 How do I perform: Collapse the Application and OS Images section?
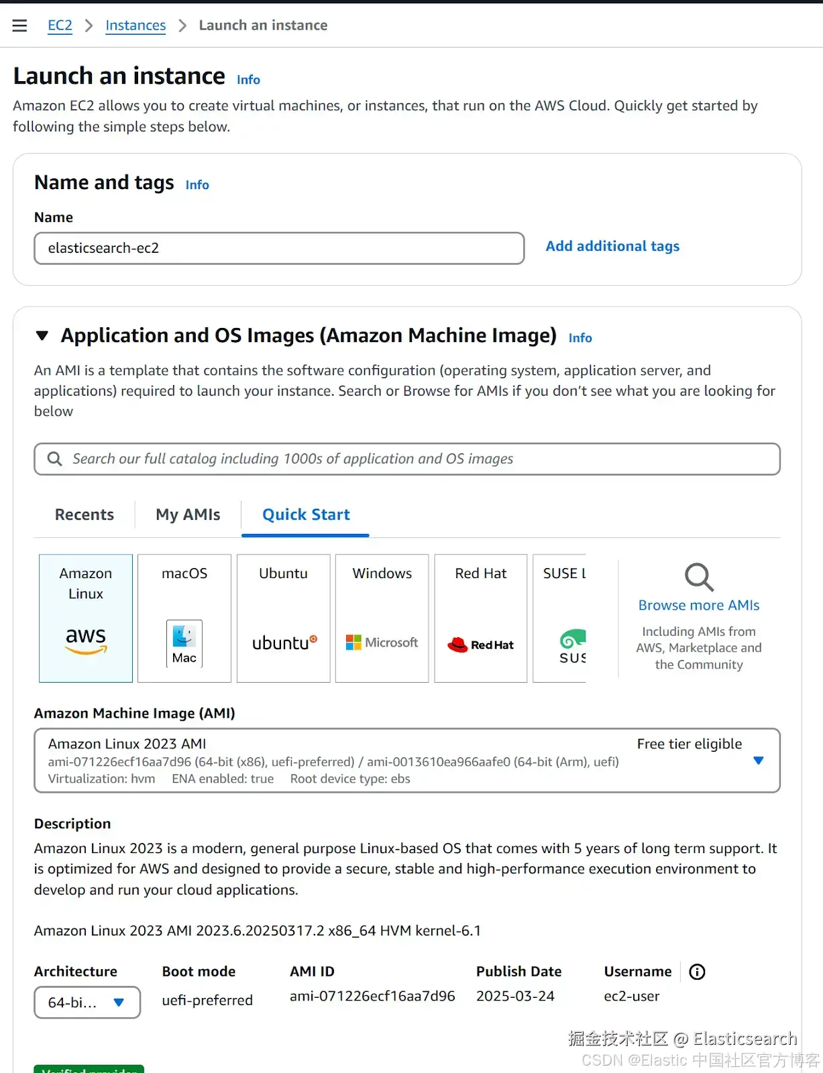tap(42, 335)
